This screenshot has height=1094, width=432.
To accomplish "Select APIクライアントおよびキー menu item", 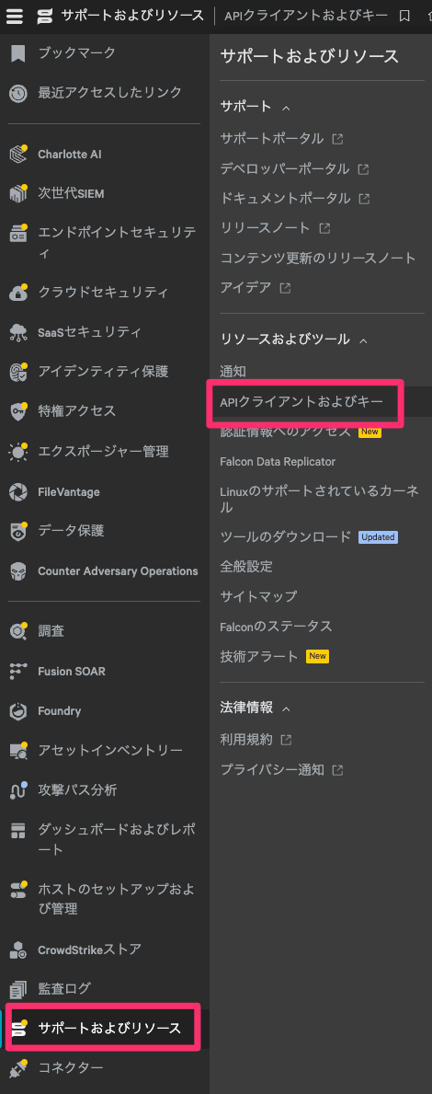I will (301, 403).
